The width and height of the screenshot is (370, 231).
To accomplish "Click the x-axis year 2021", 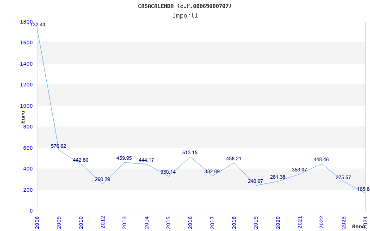I will click(300, 223).
